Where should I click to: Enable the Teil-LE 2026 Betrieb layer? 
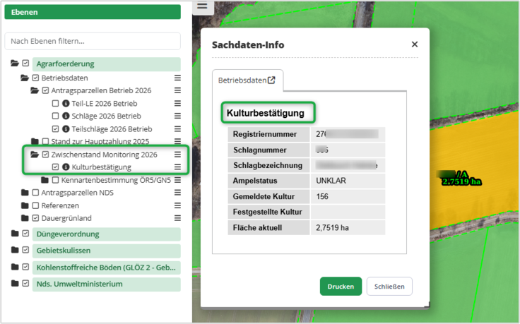pyautogui.click(x=55, y=103)
